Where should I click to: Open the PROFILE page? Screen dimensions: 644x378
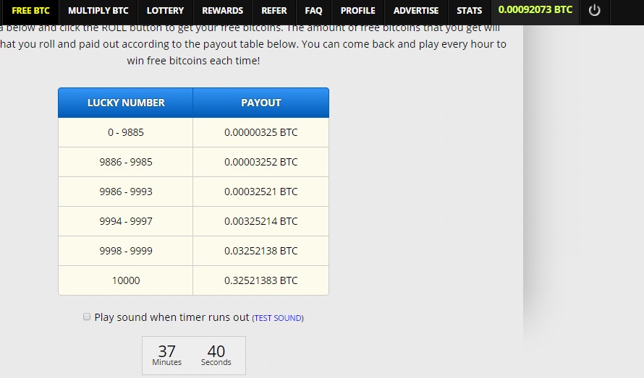tap(357, 11)
